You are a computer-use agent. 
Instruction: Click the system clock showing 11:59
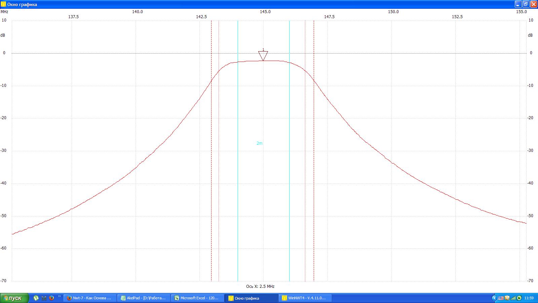coord(529,298)
